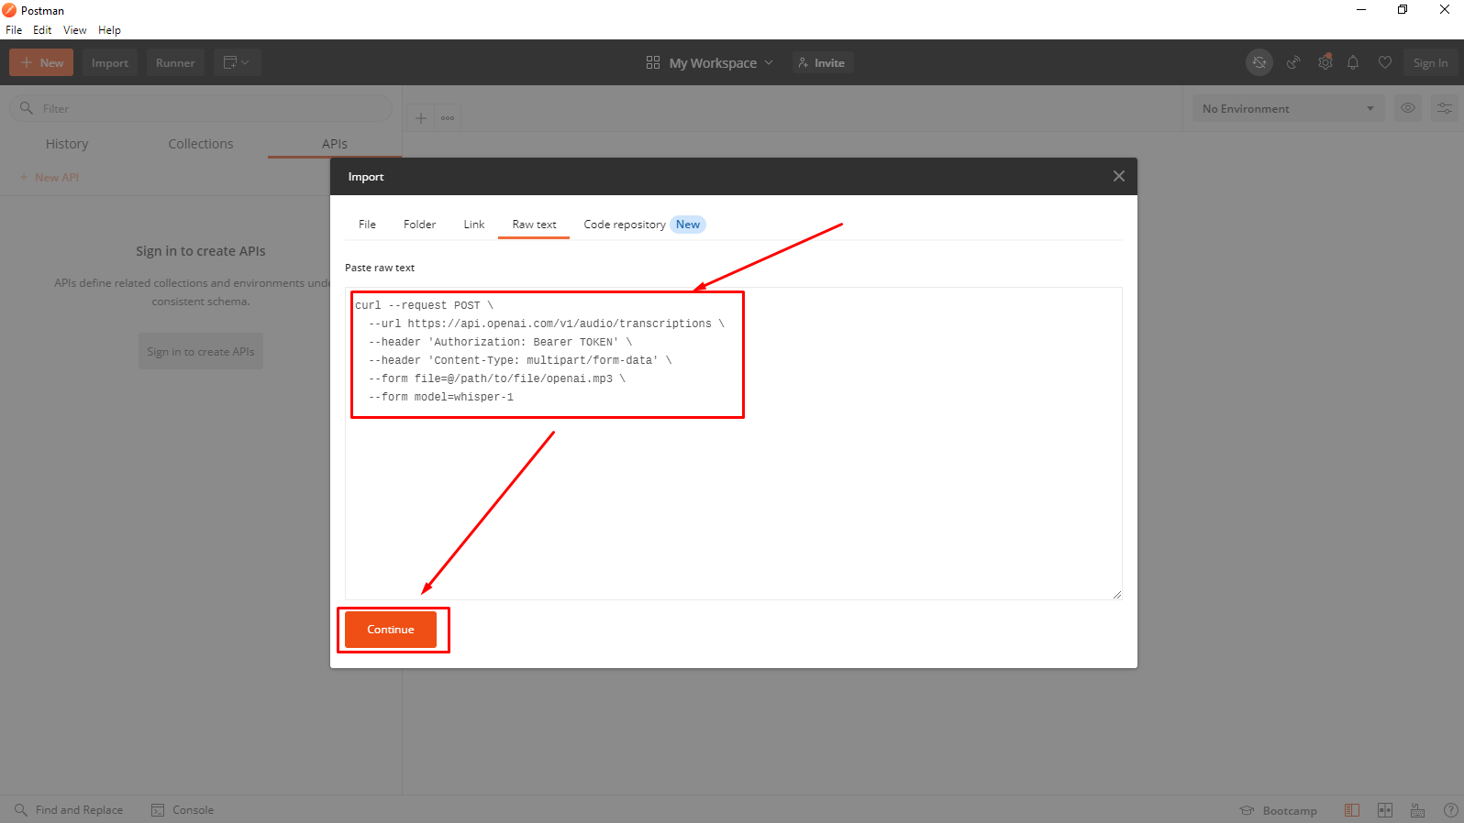Click the Invite button
Viewport: 1464px width, 823px height.
[x=823, y=62]
